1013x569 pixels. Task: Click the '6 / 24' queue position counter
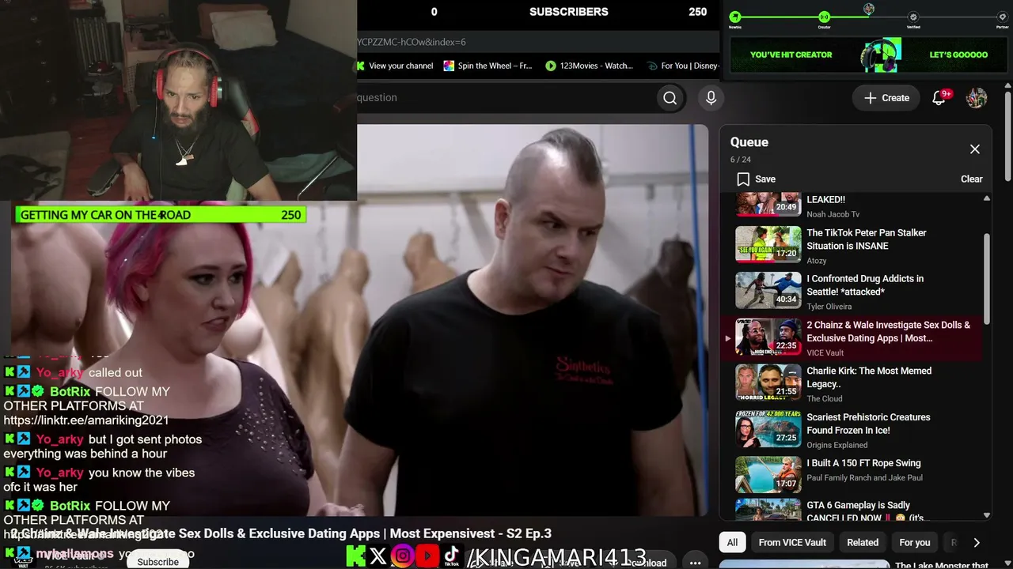coord(741,160)
